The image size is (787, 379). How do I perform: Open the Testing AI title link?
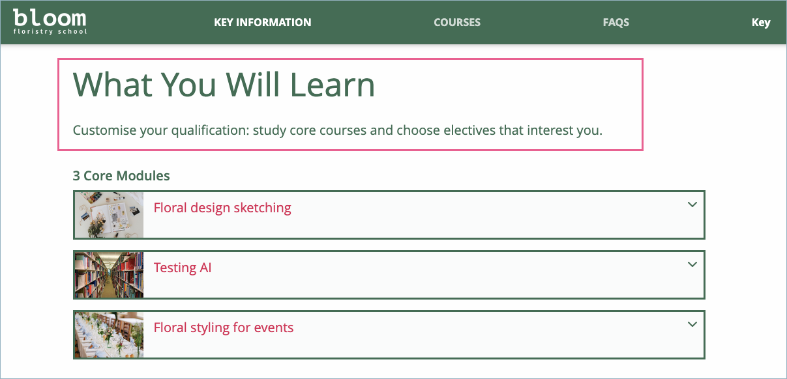point(183,268)
